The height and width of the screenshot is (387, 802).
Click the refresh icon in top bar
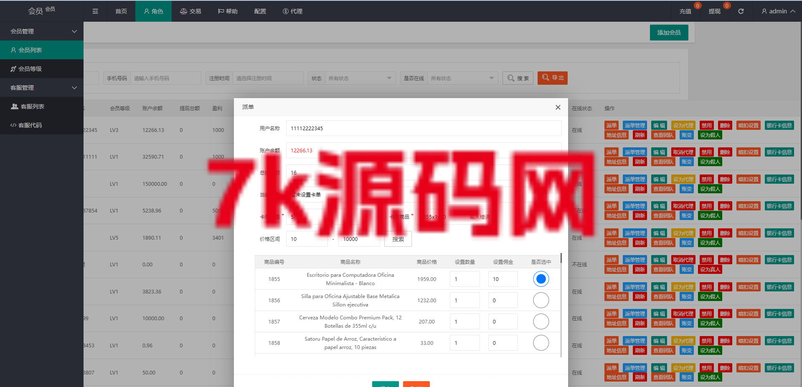click(741, 11)
